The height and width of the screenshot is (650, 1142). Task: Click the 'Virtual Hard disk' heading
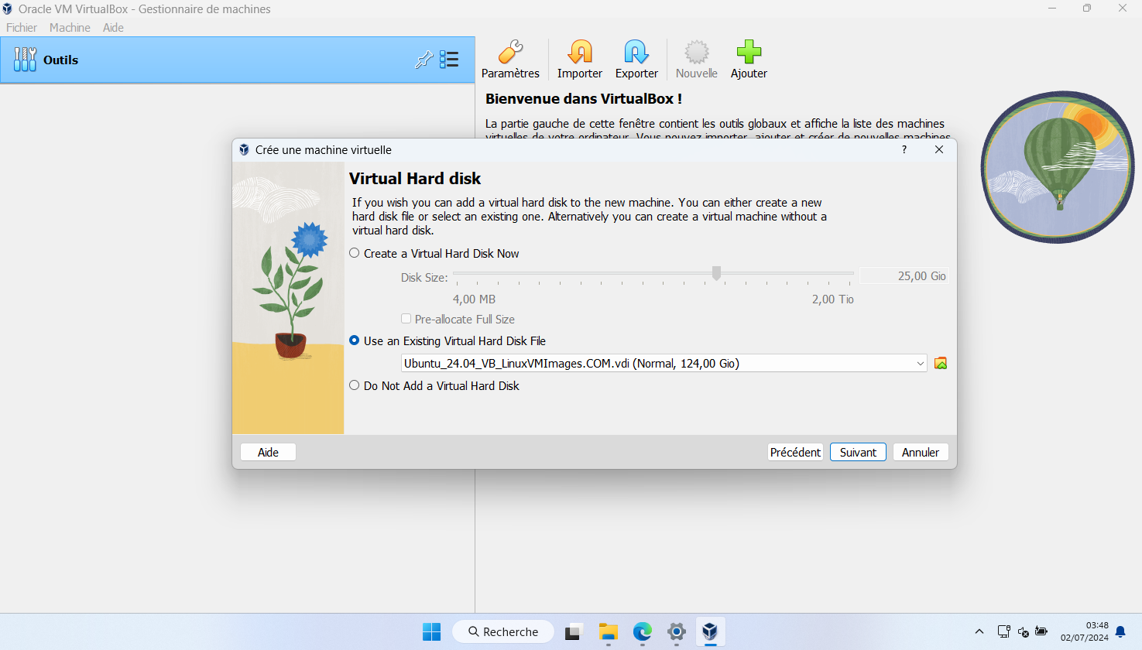(x=415, y=178)
